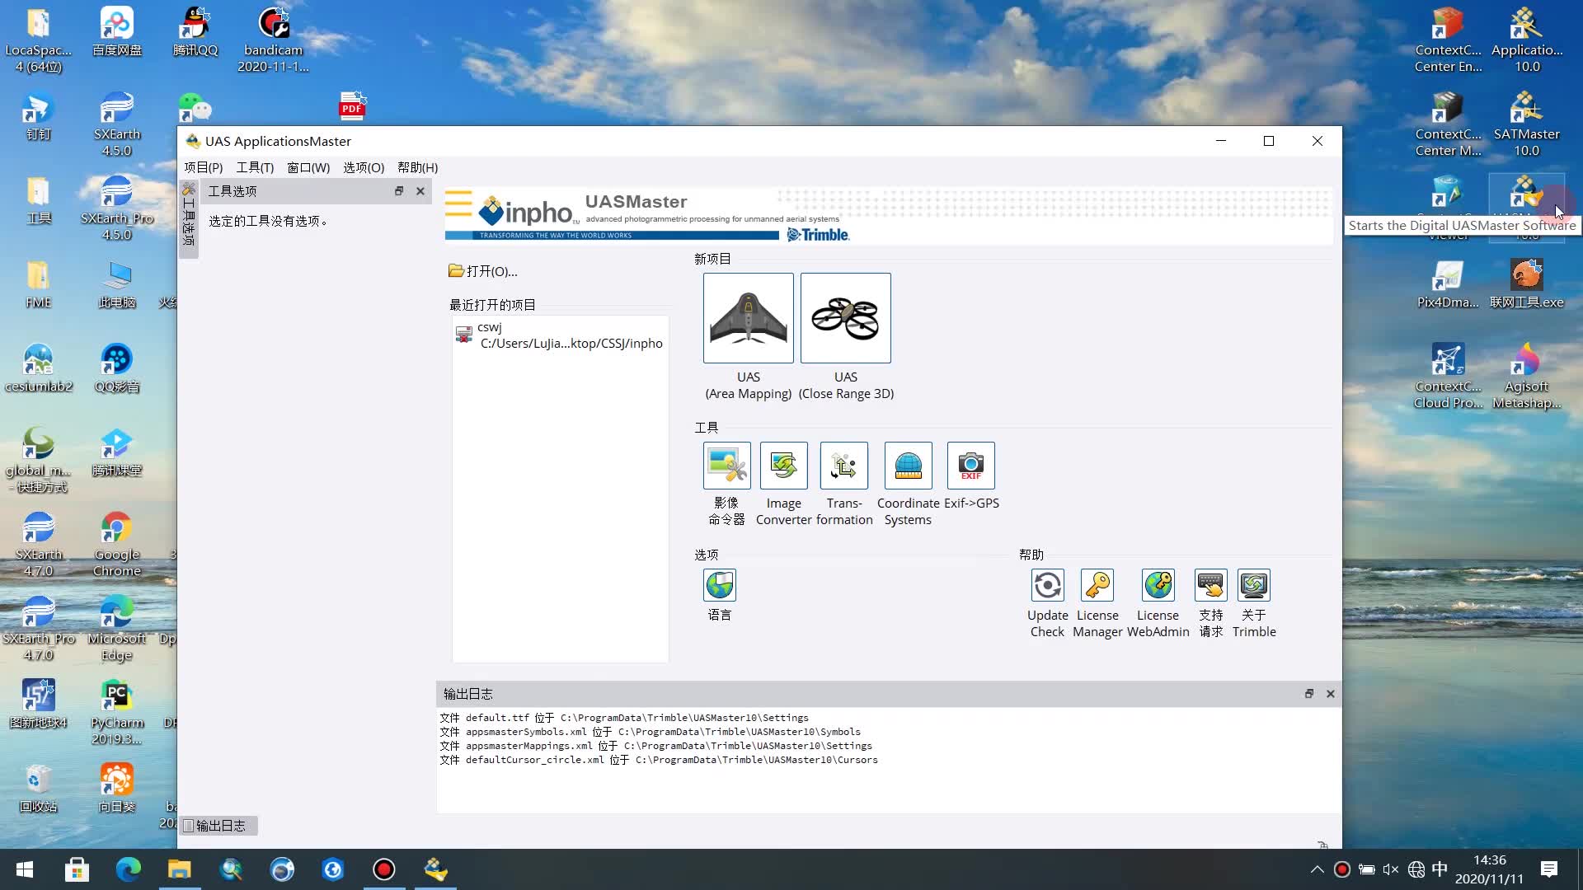Select the cesiumlab2 desktop icon
This screenshot has height=890, width=1583.
pos(38,368)
